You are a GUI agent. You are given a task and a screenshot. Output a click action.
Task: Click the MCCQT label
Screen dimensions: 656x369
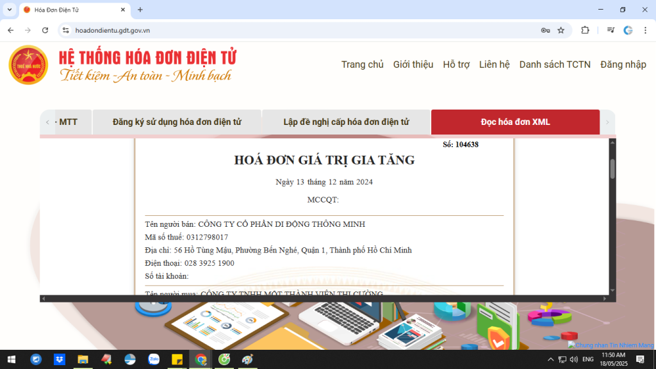coord(323,200)
